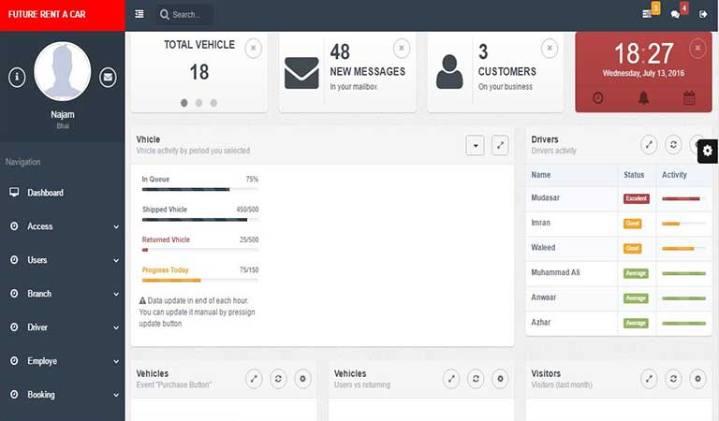Viewport: 719px width, 421px height.
Task: Click the logout icon in top bar
Action: 703,14
